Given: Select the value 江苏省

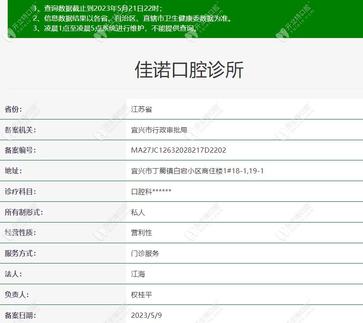Looking at the screenshot, I should [x=142, y=109].
